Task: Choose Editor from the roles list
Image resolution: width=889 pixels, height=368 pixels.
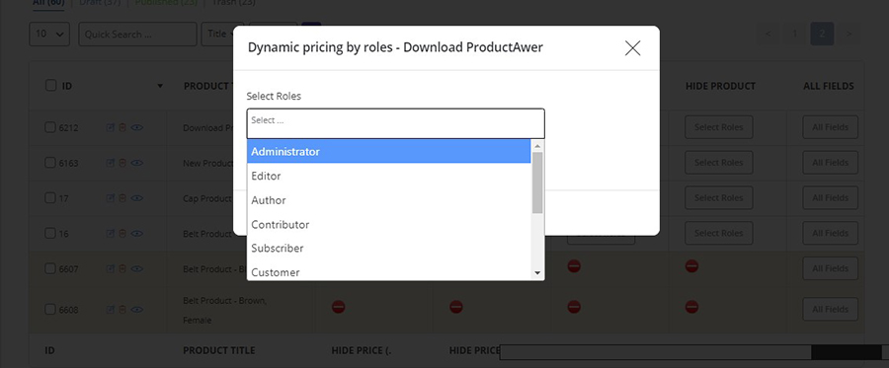Action: click(x=389, y=176)
